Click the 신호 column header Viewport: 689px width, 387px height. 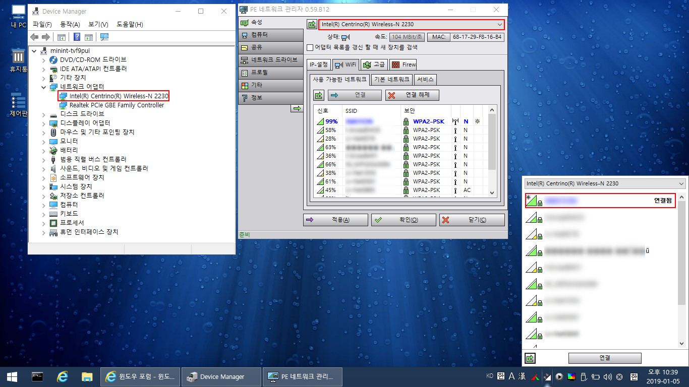point(328,110)
